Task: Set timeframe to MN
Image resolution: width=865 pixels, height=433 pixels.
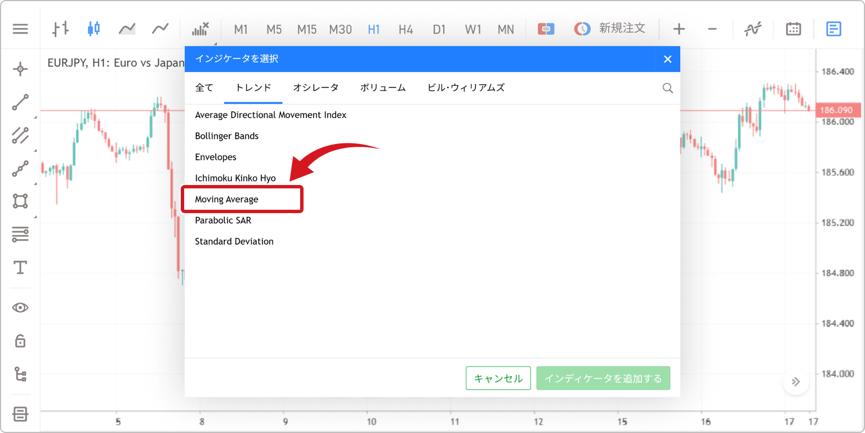Action: pos(506,29)
